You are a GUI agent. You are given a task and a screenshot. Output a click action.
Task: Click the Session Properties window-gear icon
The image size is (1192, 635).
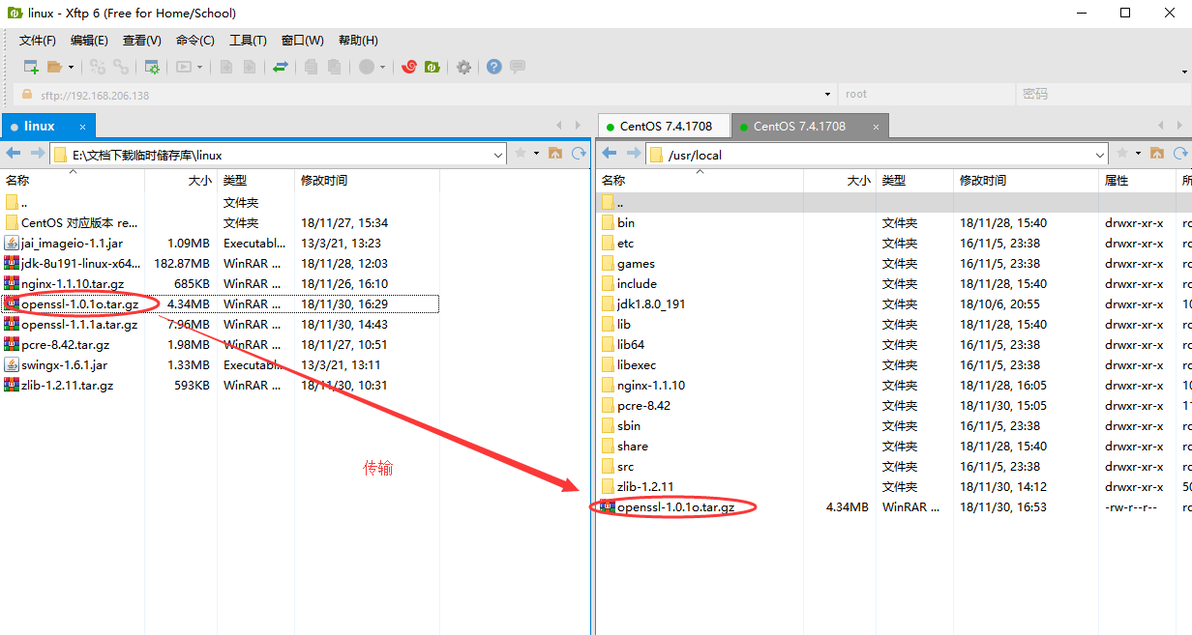tap(152, 67)
